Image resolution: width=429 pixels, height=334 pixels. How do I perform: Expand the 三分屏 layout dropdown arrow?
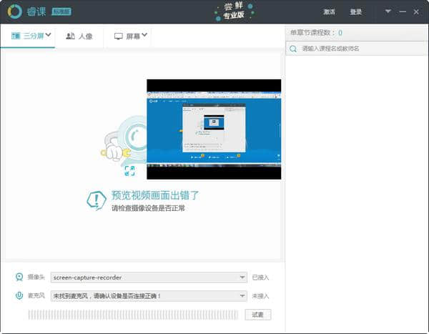[48, 35]
